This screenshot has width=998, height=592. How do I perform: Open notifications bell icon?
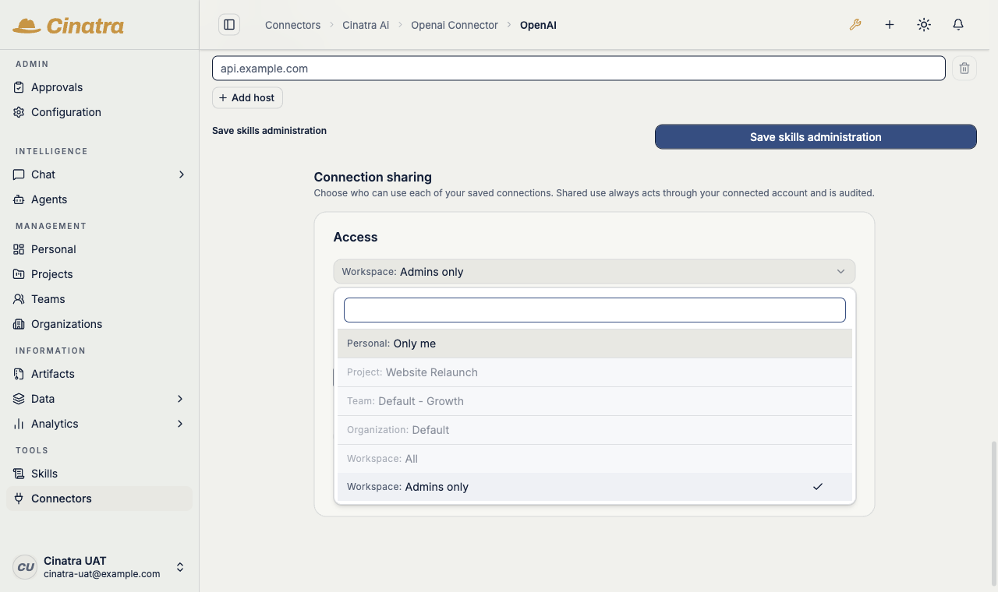click(x=958, y=25)
